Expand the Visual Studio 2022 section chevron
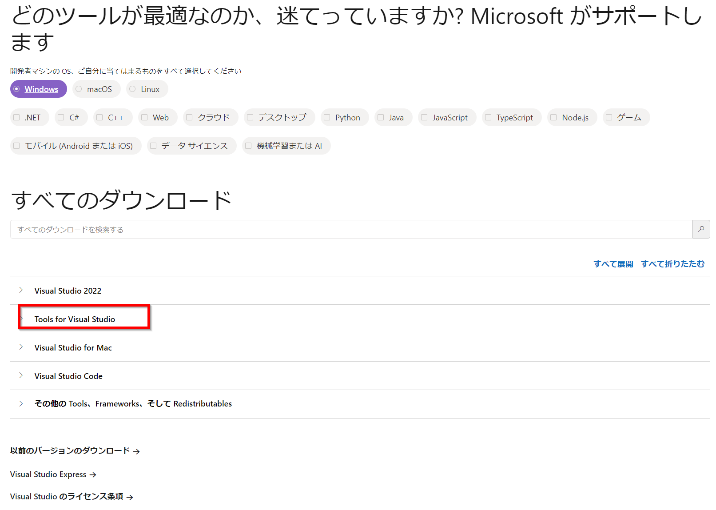 pyautogui.click(x=21, y=290)
